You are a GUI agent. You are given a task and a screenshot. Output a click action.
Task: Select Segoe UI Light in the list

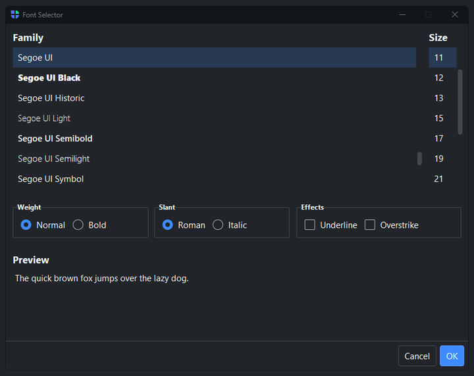point(215,118)
